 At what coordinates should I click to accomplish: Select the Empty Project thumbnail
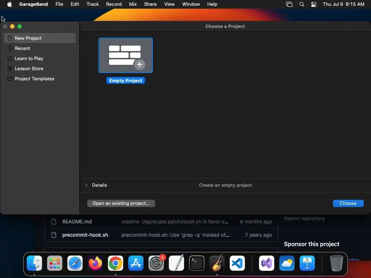126,55
